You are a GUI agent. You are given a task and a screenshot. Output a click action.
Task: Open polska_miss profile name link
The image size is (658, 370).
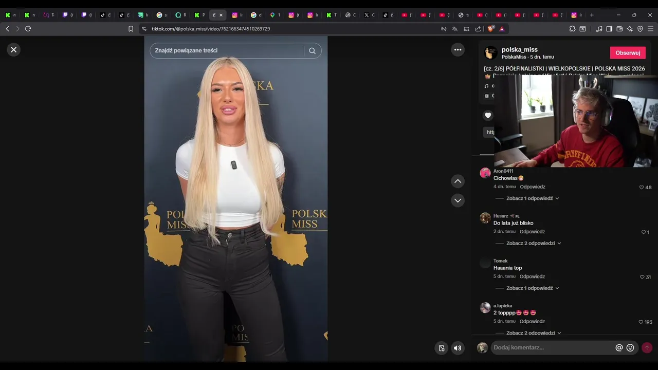(x=520, y=50)
